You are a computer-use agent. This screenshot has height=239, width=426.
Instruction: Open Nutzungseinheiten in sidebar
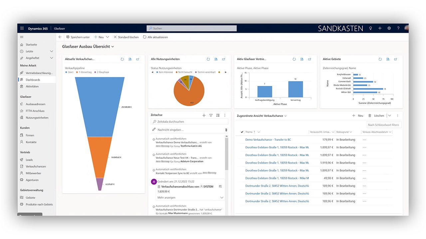tap(37, 118)
